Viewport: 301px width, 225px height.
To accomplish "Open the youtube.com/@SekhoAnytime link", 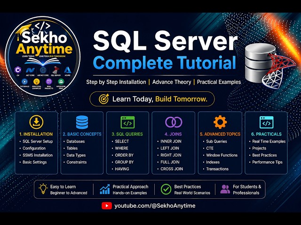I will coord(155,206).
